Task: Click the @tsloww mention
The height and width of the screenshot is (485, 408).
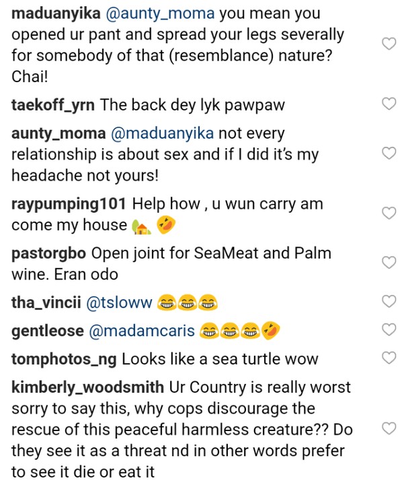Action: click(120, 304)
